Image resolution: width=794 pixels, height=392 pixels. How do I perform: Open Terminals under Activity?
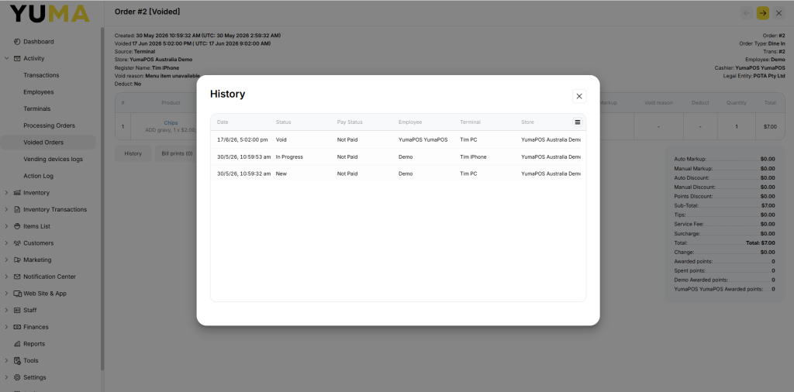[37, 108]
